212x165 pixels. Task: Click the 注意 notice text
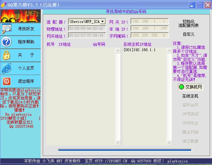tap(178, 43)
